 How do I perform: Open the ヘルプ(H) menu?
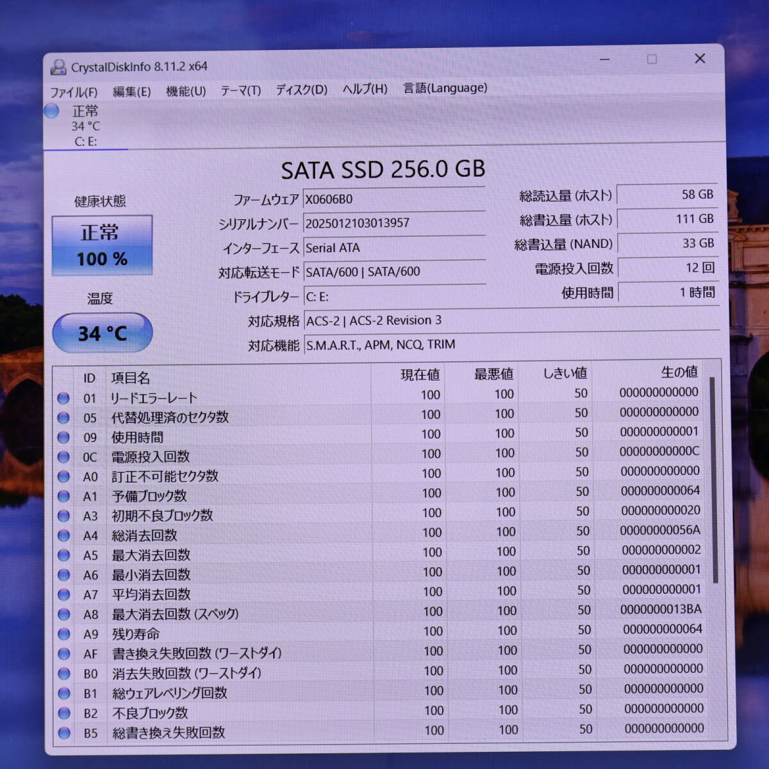(x=365, y=89)
